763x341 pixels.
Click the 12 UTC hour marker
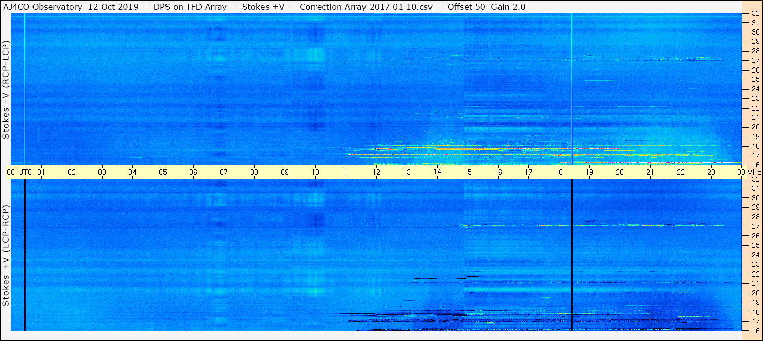point(376,172)
